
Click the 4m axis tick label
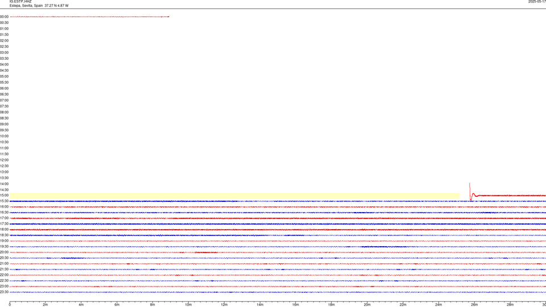click(x=81, y=305)
